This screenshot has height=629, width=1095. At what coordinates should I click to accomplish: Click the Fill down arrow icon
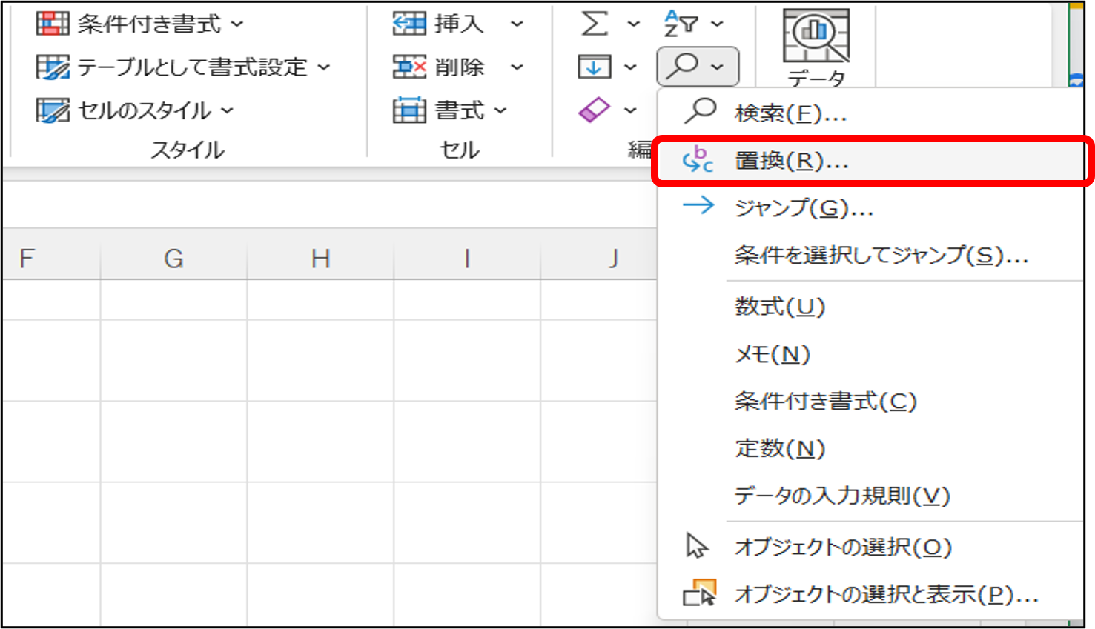point(595,67)
